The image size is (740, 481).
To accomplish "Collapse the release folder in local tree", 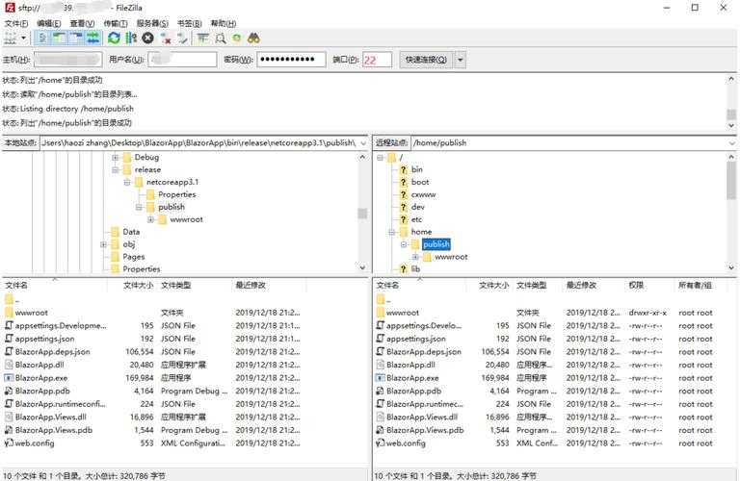I will pos(116,169).
